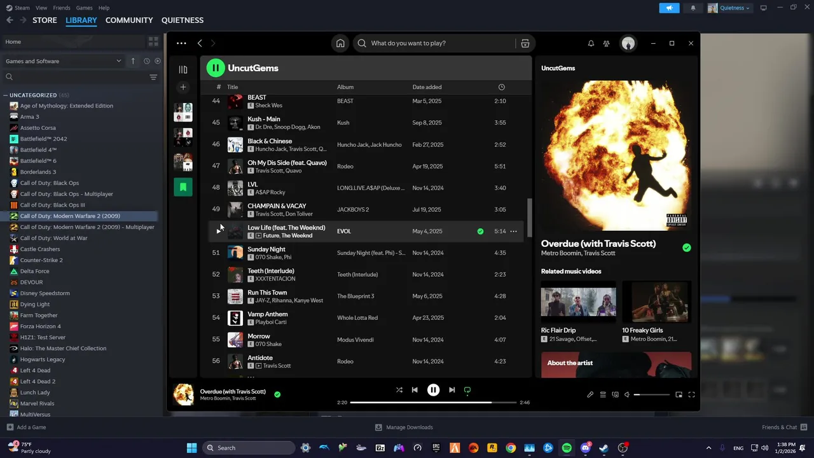Open Spotify notifications bell
The width and height of the screenshot is (814, 458).
[591, 43]
